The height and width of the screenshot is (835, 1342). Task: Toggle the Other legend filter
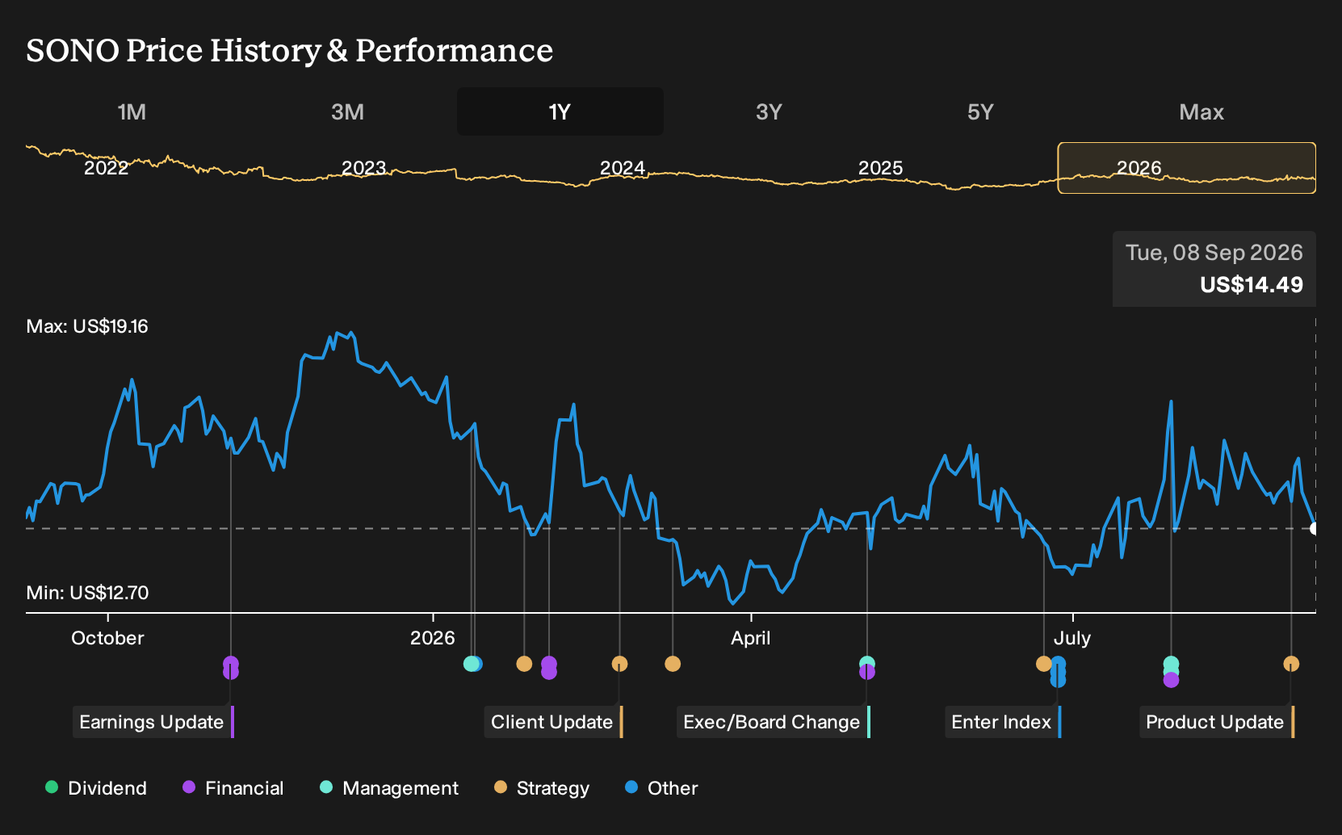click(x=661, y=788)
